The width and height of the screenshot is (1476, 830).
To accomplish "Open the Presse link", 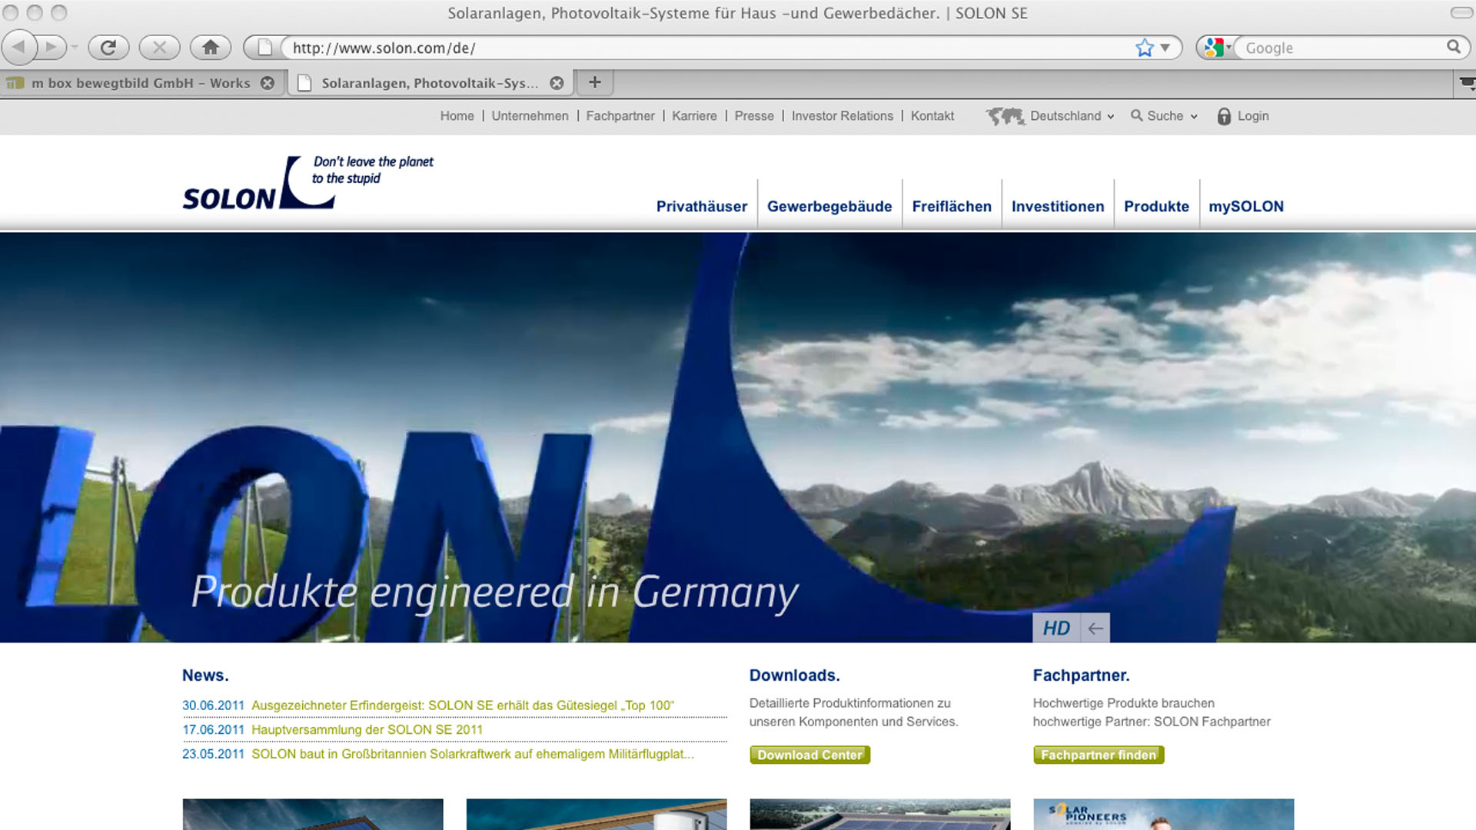I will coord(754,116).
